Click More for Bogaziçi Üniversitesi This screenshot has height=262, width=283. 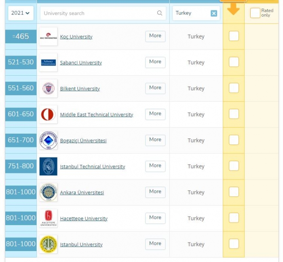coord(155,140)
